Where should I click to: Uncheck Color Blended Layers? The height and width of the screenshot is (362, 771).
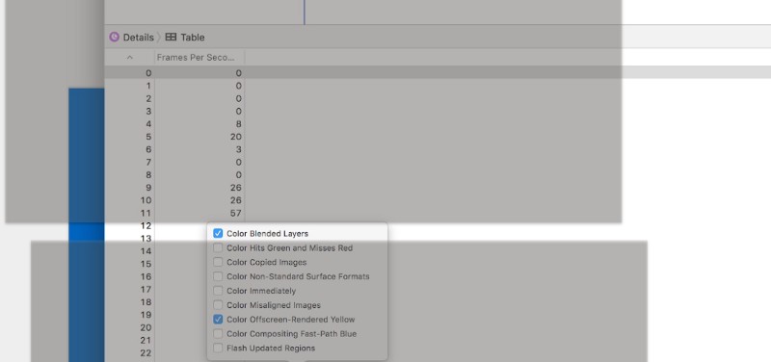[218, 233]
